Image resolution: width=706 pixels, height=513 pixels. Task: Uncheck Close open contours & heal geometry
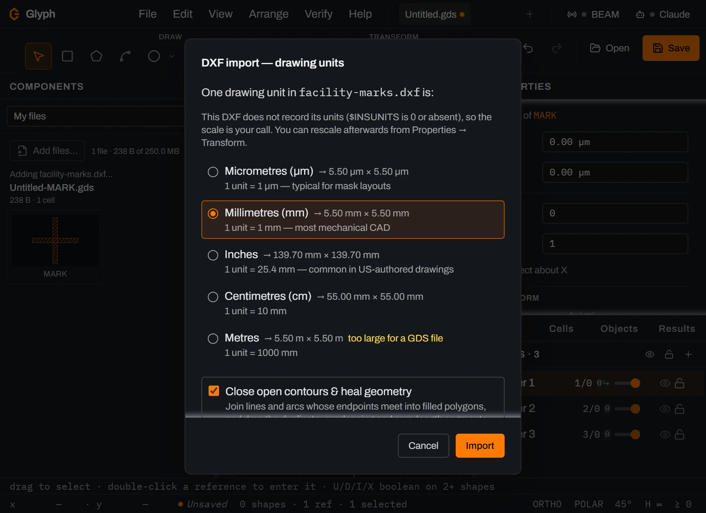pos(214,391)
